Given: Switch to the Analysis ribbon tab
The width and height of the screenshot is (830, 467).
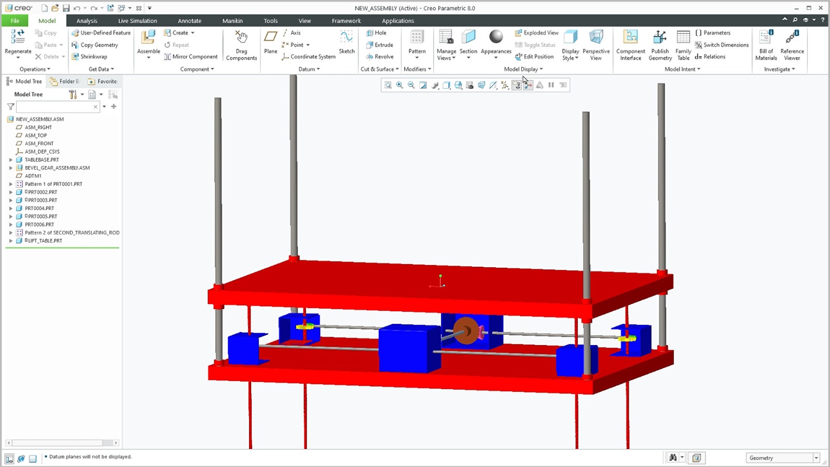Looking at the screenshot, I should pyautogui.click(x=87, y=21).
